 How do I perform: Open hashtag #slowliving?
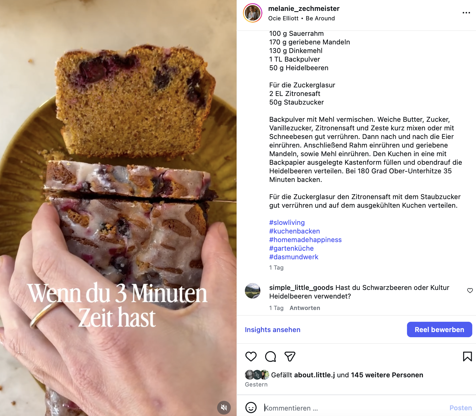pos(287,223)
